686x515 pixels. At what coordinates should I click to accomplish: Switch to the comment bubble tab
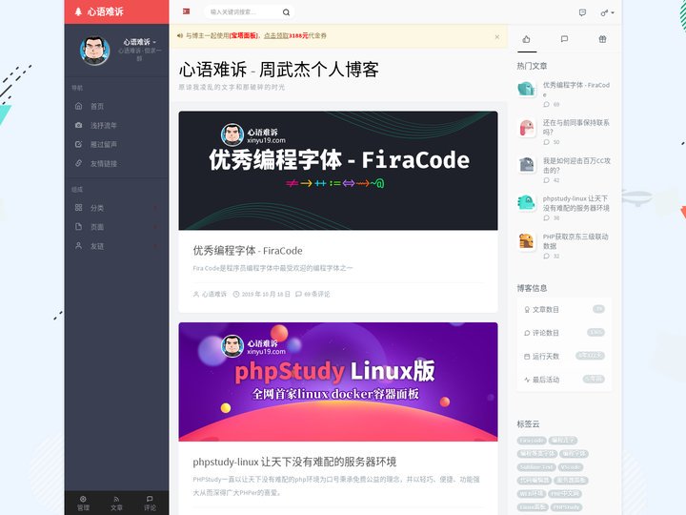[x=564, y=39]
